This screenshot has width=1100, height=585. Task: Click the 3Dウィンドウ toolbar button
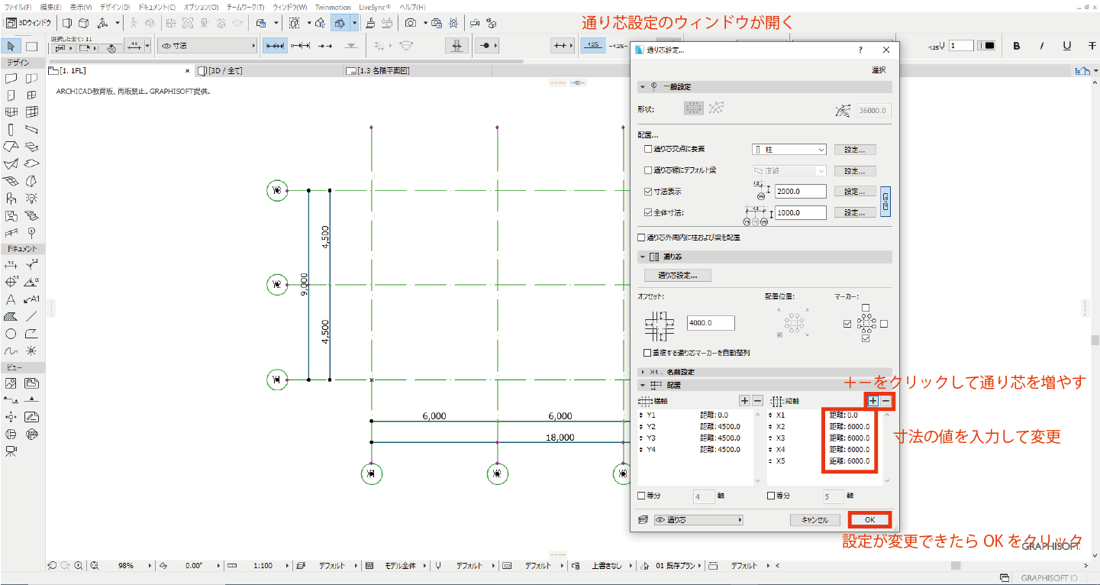pos(29,23)
